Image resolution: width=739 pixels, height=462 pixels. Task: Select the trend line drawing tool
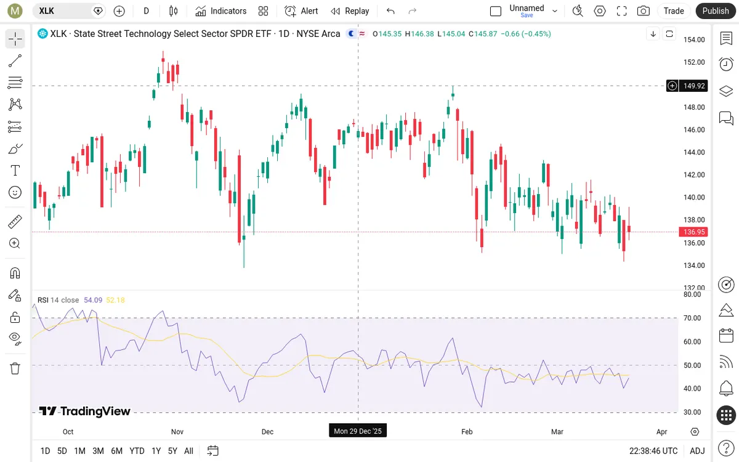[15, 61]
